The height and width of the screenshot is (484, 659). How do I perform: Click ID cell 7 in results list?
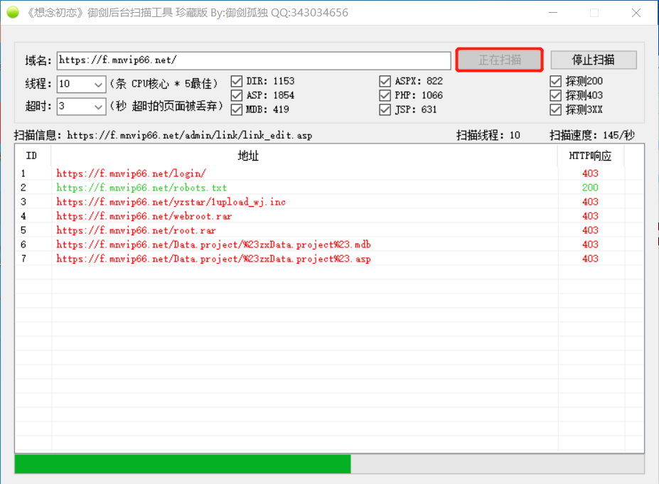[x=23, y=259]
